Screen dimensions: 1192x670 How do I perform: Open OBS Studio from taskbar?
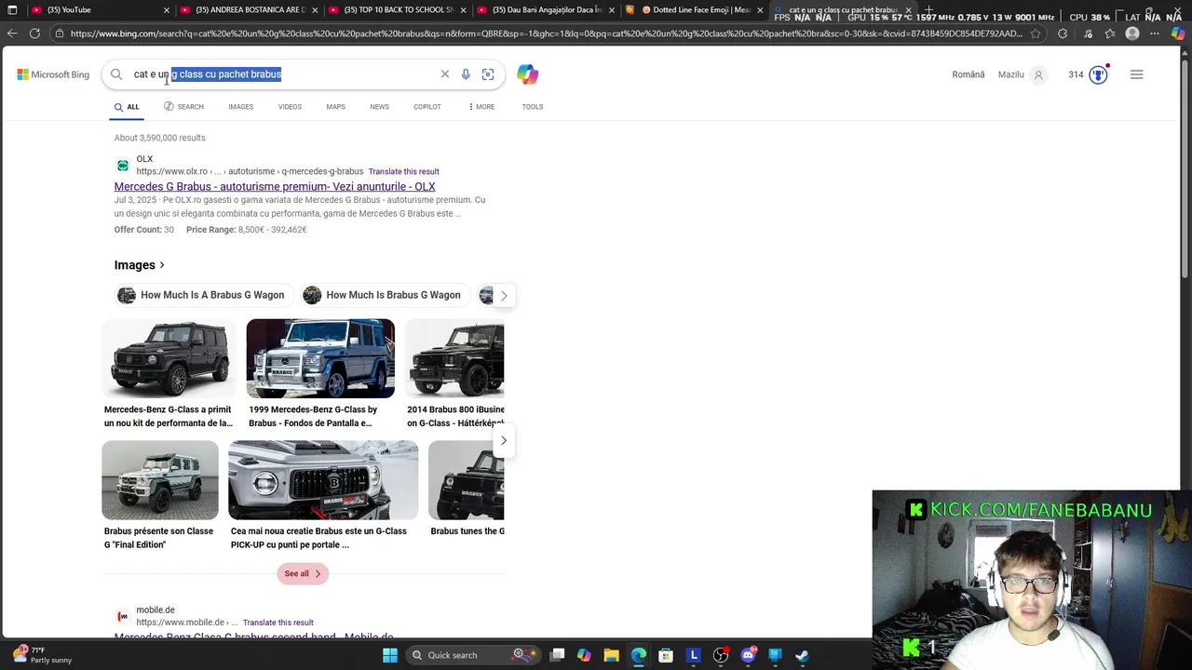pyautogui.click(x=720, y=655)
